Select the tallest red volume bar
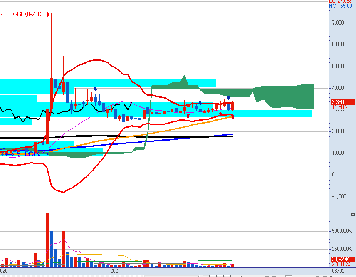 [x=47, y=240]
